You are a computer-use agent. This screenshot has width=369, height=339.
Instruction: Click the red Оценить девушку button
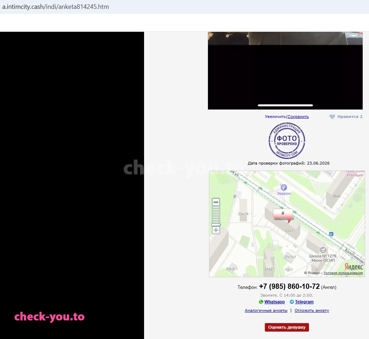pyautogui.click(x=287, y=327)
